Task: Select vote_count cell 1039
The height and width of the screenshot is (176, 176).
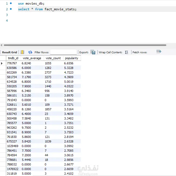Action: pyautogui.click(x=53, y=141)
